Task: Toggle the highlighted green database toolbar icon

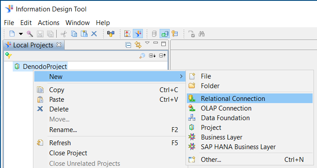Action: (x=165, y=34)
